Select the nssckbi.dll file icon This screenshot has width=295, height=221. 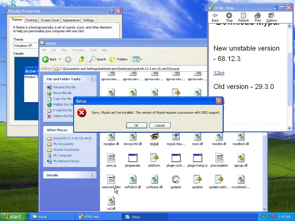coord(219,136)
